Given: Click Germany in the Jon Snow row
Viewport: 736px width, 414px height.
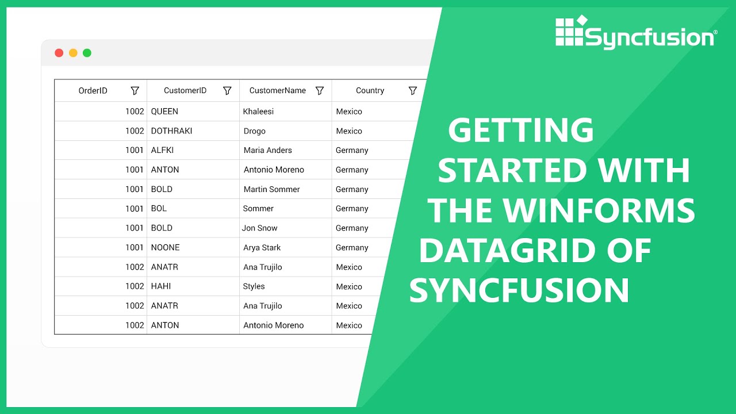Looking at the screenshot, I should coord(352,228).
